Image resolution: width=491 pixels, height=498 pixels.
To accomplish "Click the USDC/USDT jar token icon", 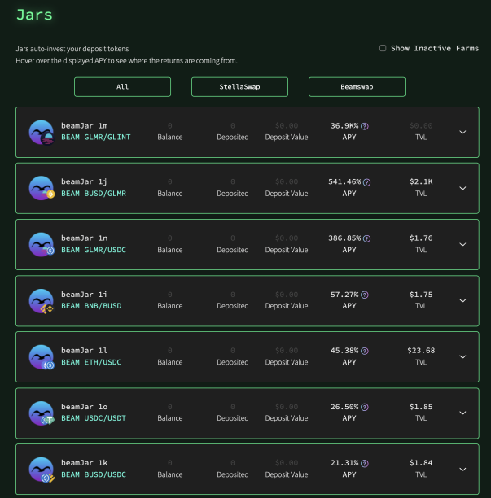I will (42, 413).
